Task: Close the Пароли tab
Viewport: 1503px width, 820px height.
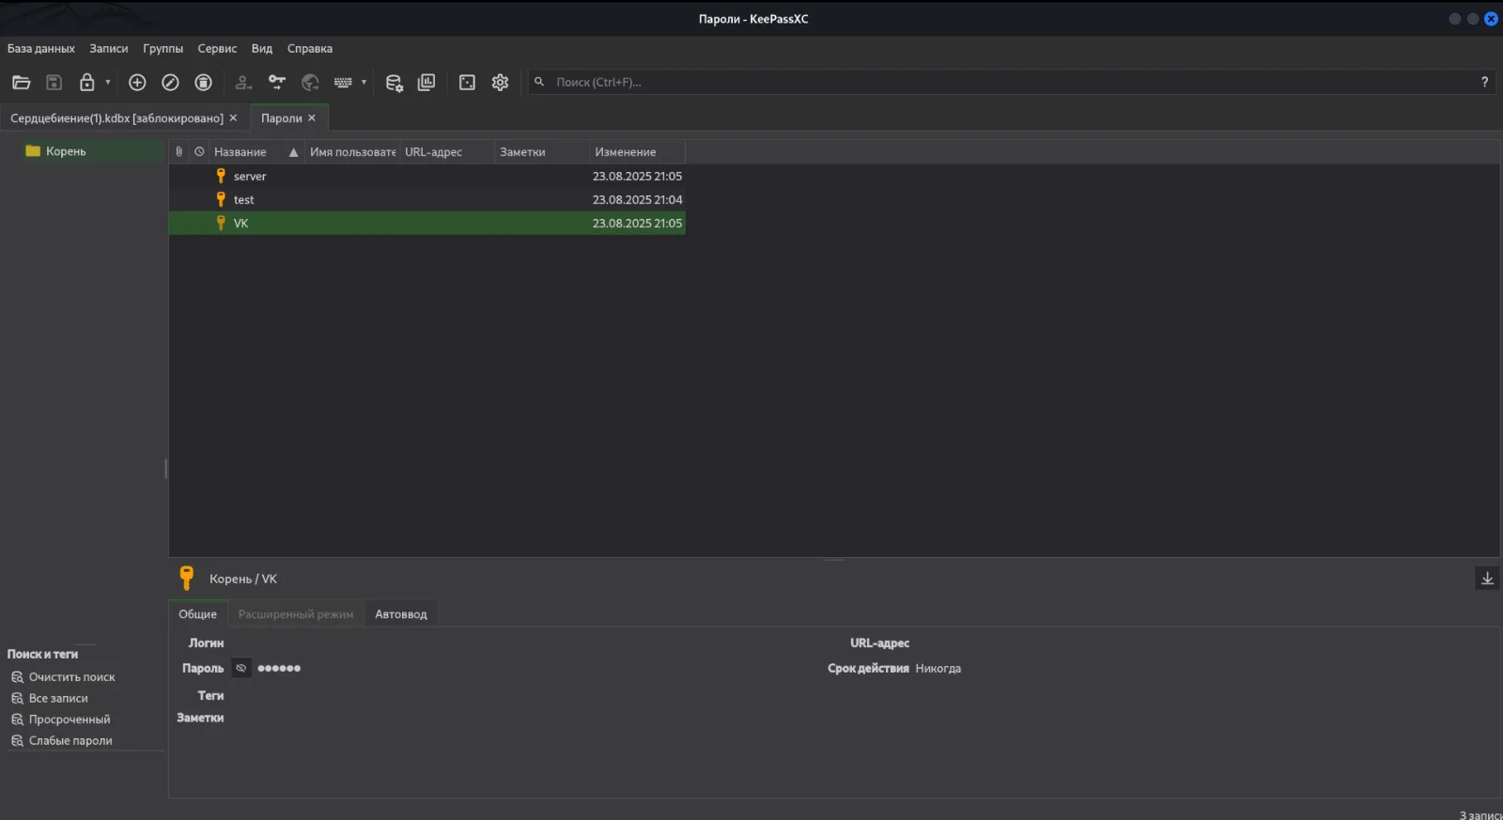Action: pos(312,118)
